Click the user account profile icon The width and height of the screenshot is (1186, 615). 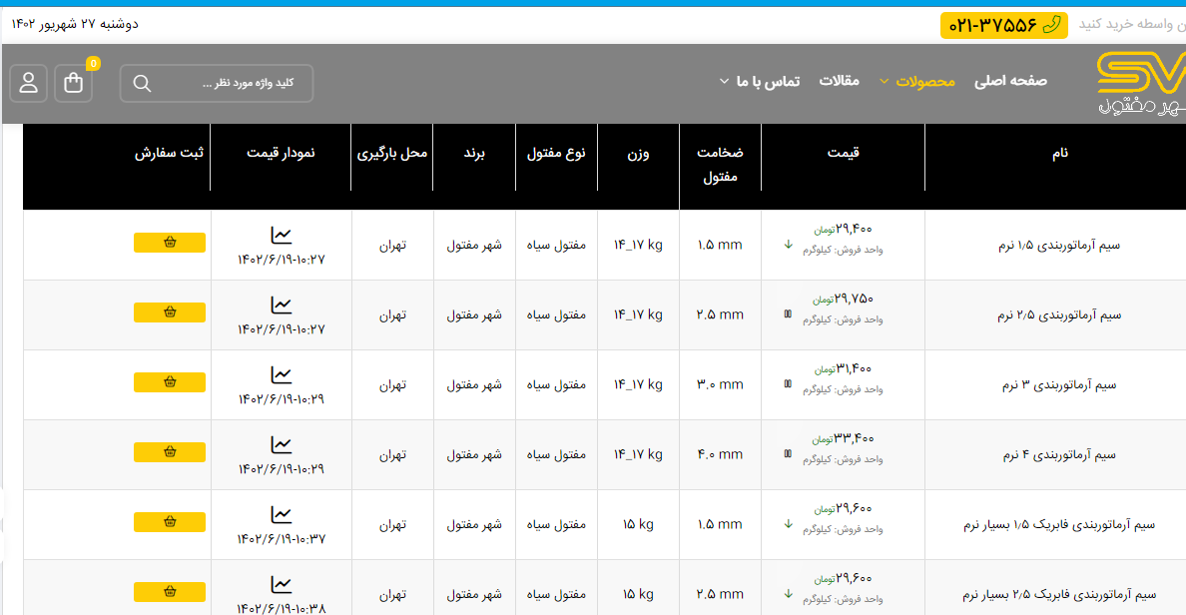pos(28,83)
